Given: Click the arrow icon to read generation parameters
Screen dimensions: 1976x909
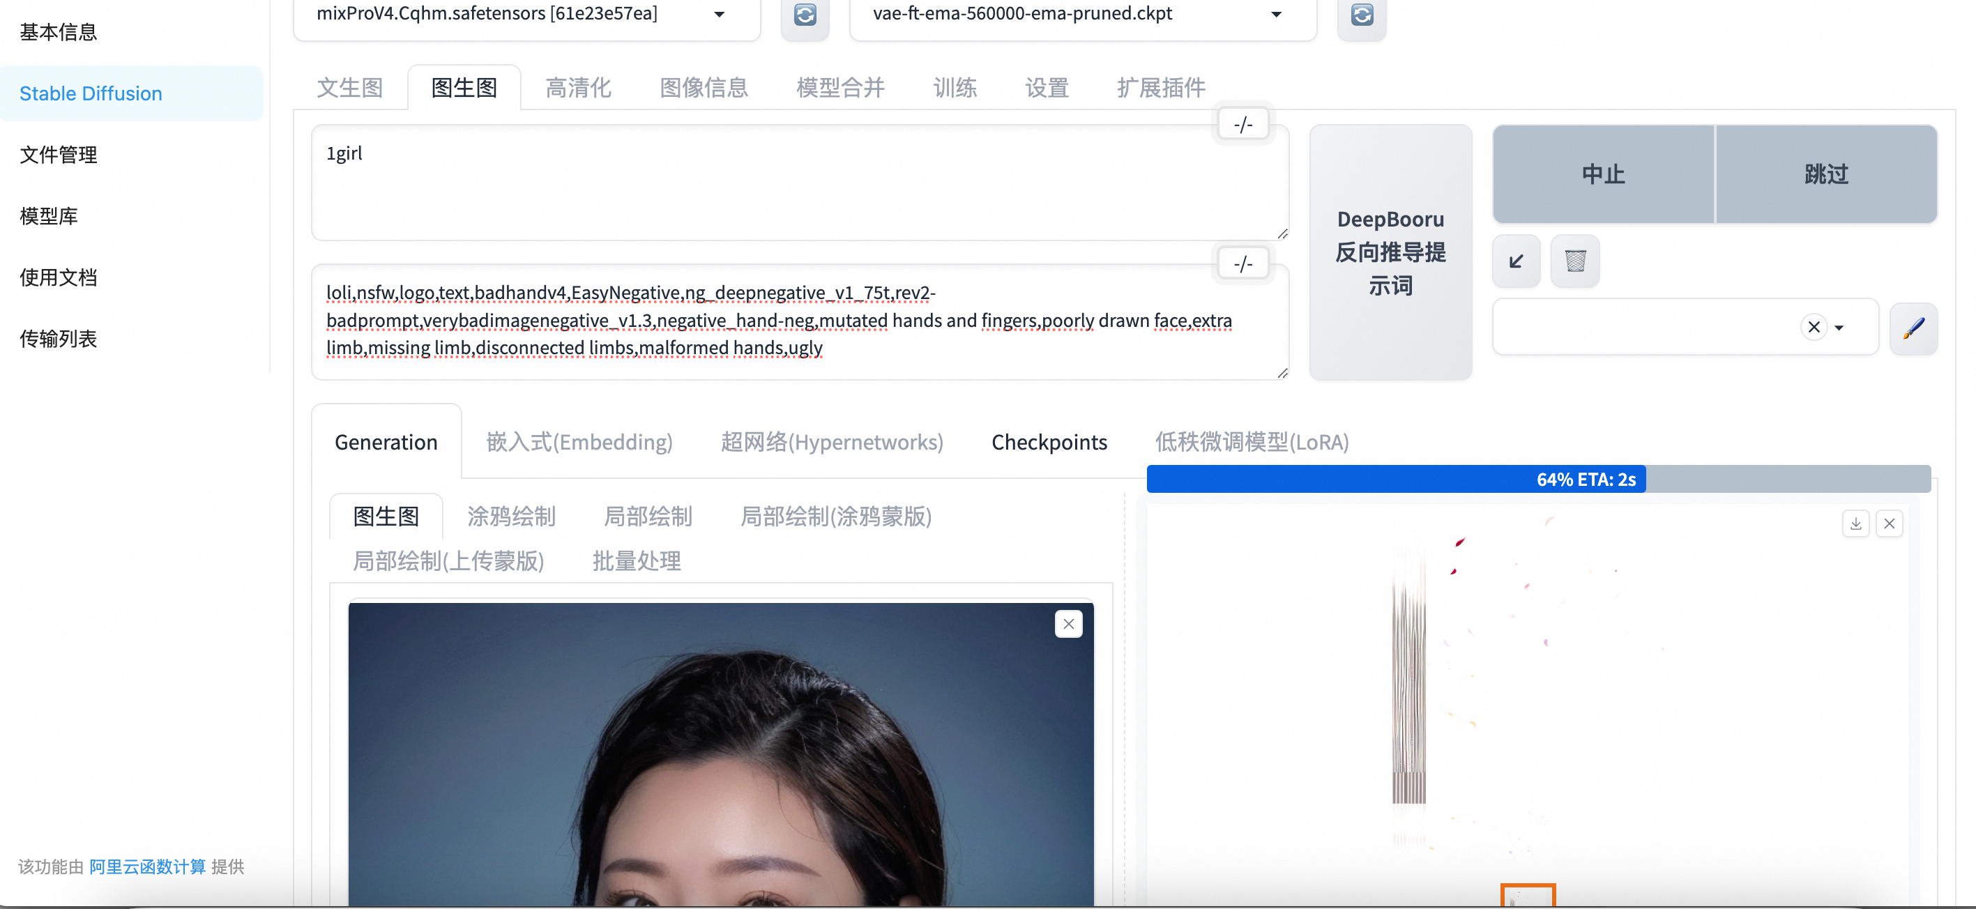Looking at the screenshot, I should click(x=1516, y=261).
